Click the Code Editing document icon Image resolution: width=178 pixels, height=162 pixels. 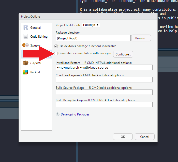point(25,36)
